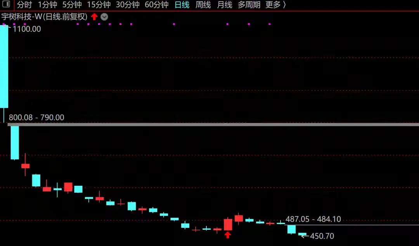Switch to 周线 weekly chart
Viewport: 419px width, 246px height.
click(203, 5)
